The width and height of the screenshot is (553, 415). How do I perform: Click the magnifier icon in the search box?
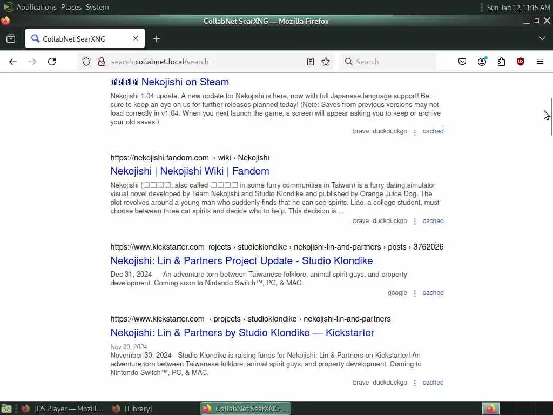348,62
